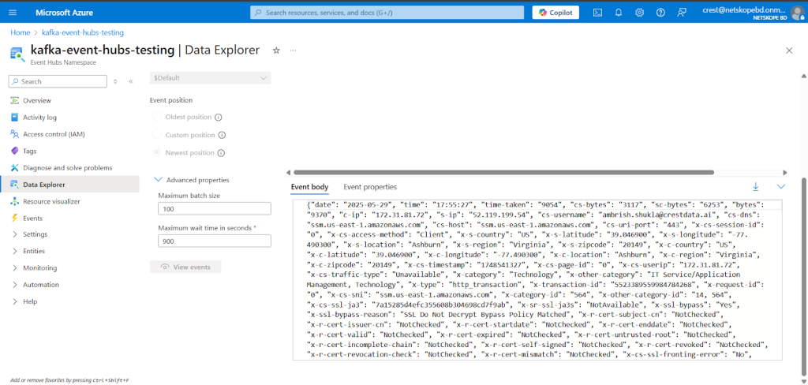
Task: Open the Help question mark icon
Action: tap(660, 13)
